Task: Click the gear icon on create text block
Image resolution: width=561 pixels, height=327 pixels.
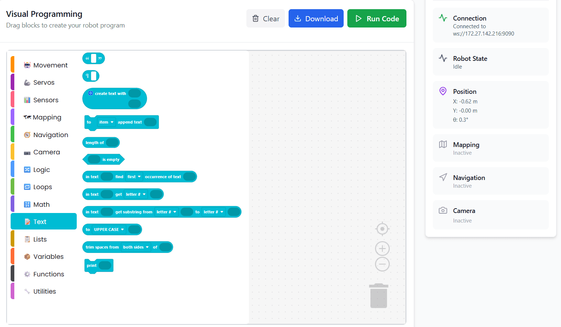Action: pos(91,93)
